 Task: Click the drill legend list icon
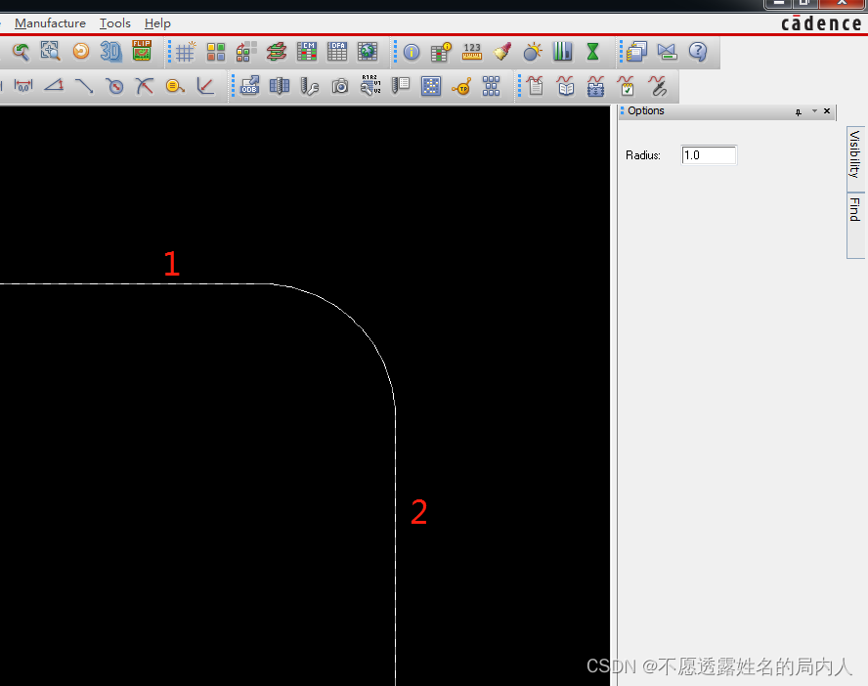point(401,86)
